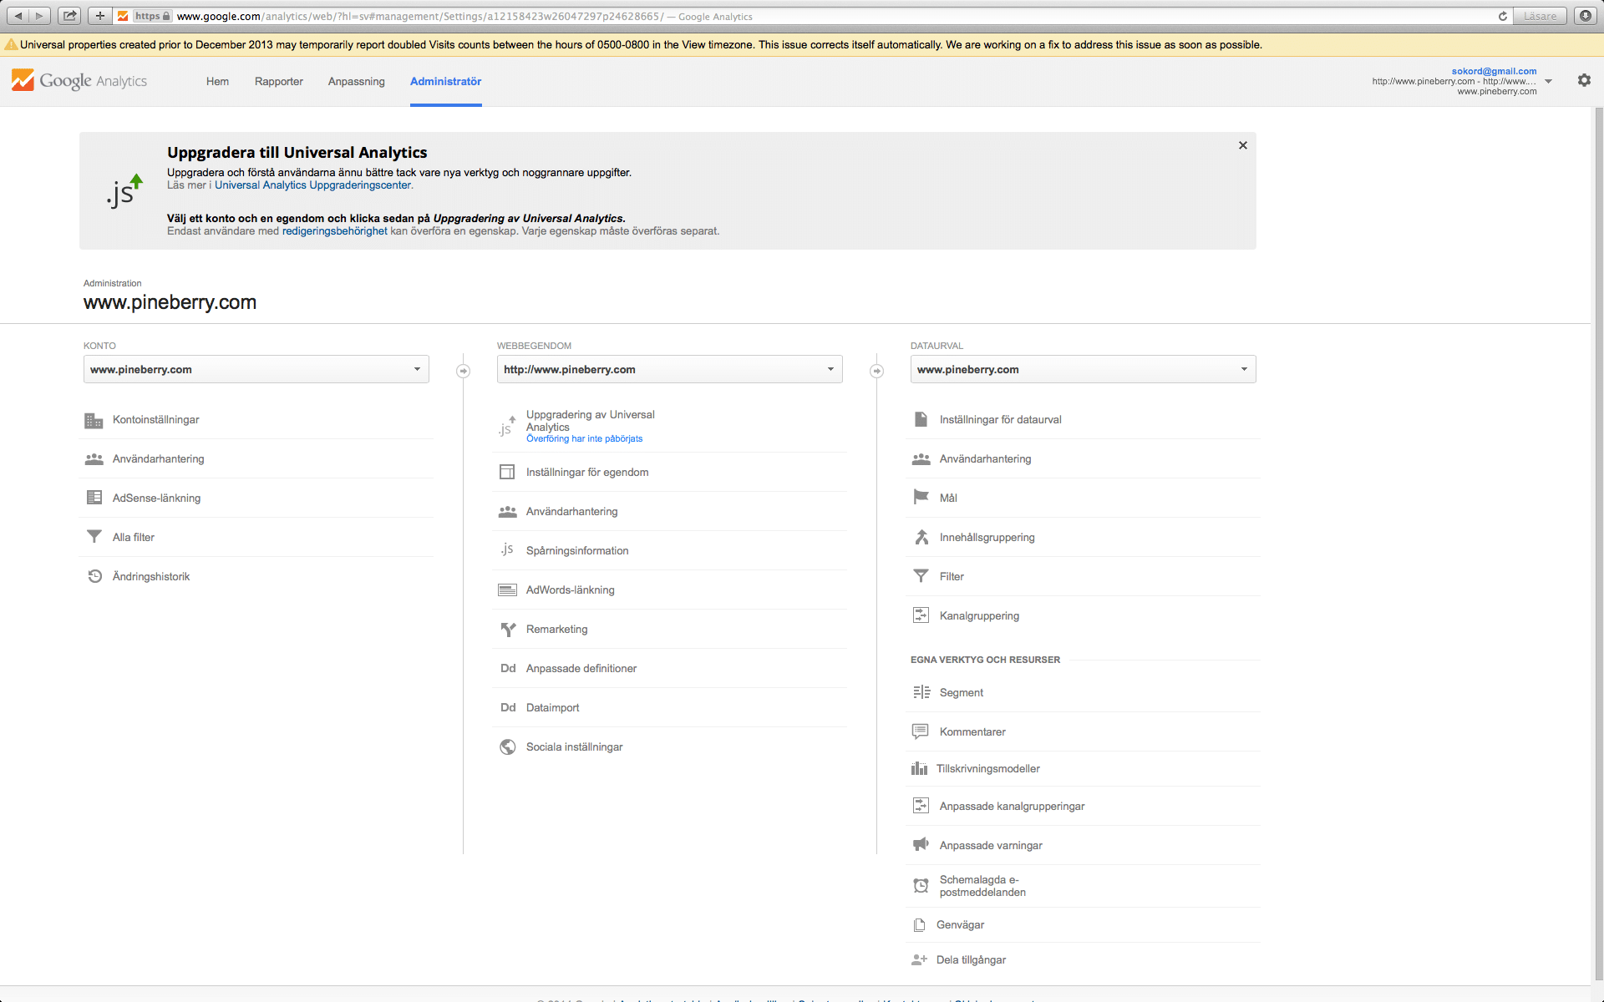Reload page with the refresh icon
The width and height of the screenshot is (1604, 1002).
1502,16
